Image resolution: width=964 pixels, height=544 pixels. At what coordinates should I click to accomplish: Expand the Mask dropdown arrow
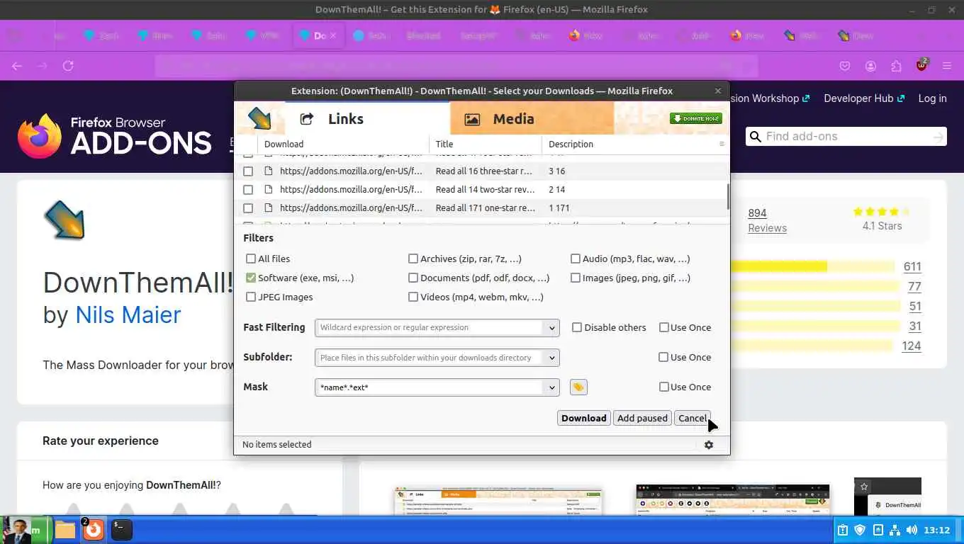pyautogui.click(x=551, y=387)
